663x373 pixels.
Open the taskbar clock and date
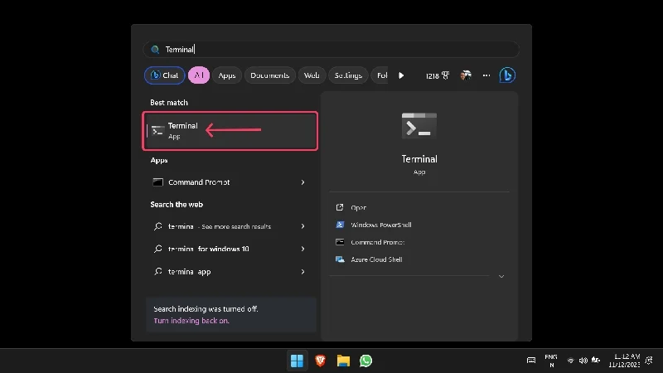click(x=624, y=361)
